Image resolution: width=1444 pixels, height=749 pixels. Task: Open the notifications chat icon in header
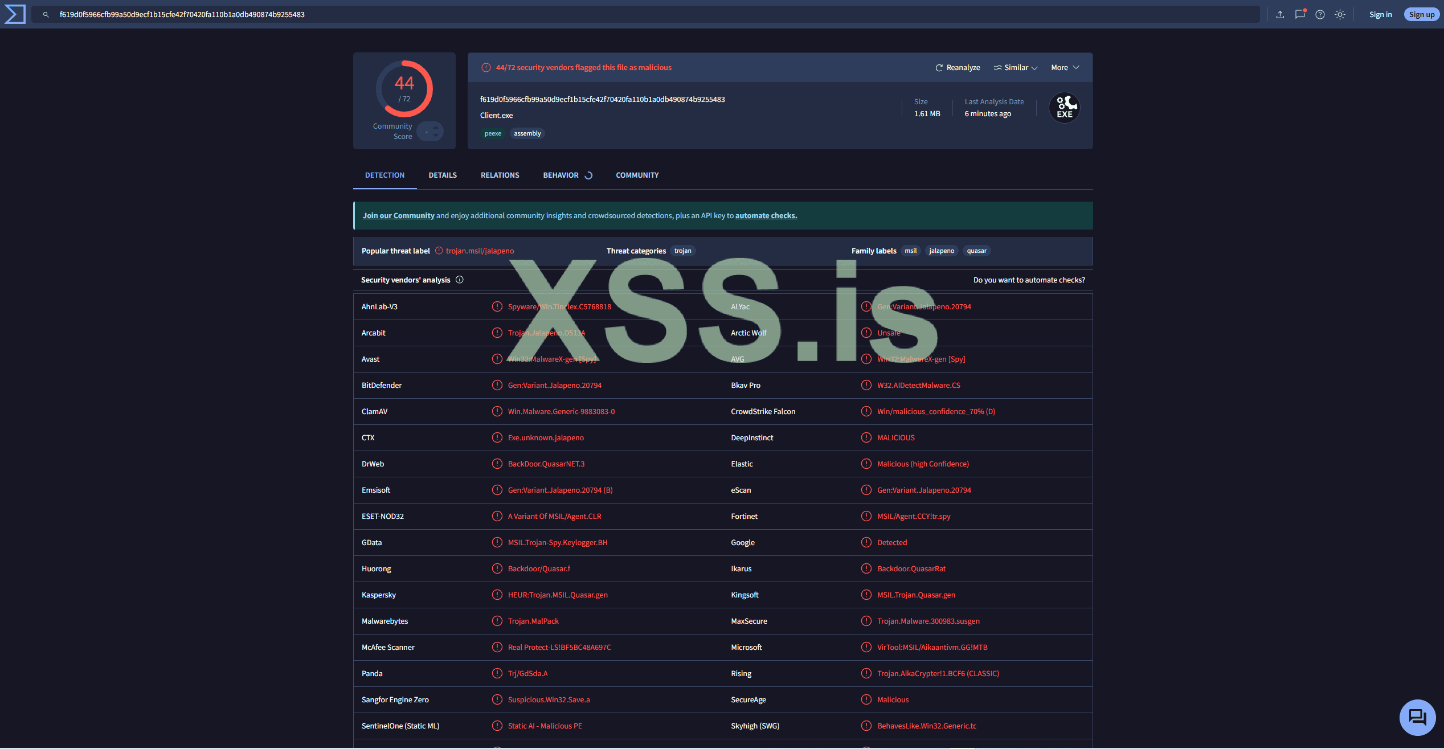(1300, 14)
